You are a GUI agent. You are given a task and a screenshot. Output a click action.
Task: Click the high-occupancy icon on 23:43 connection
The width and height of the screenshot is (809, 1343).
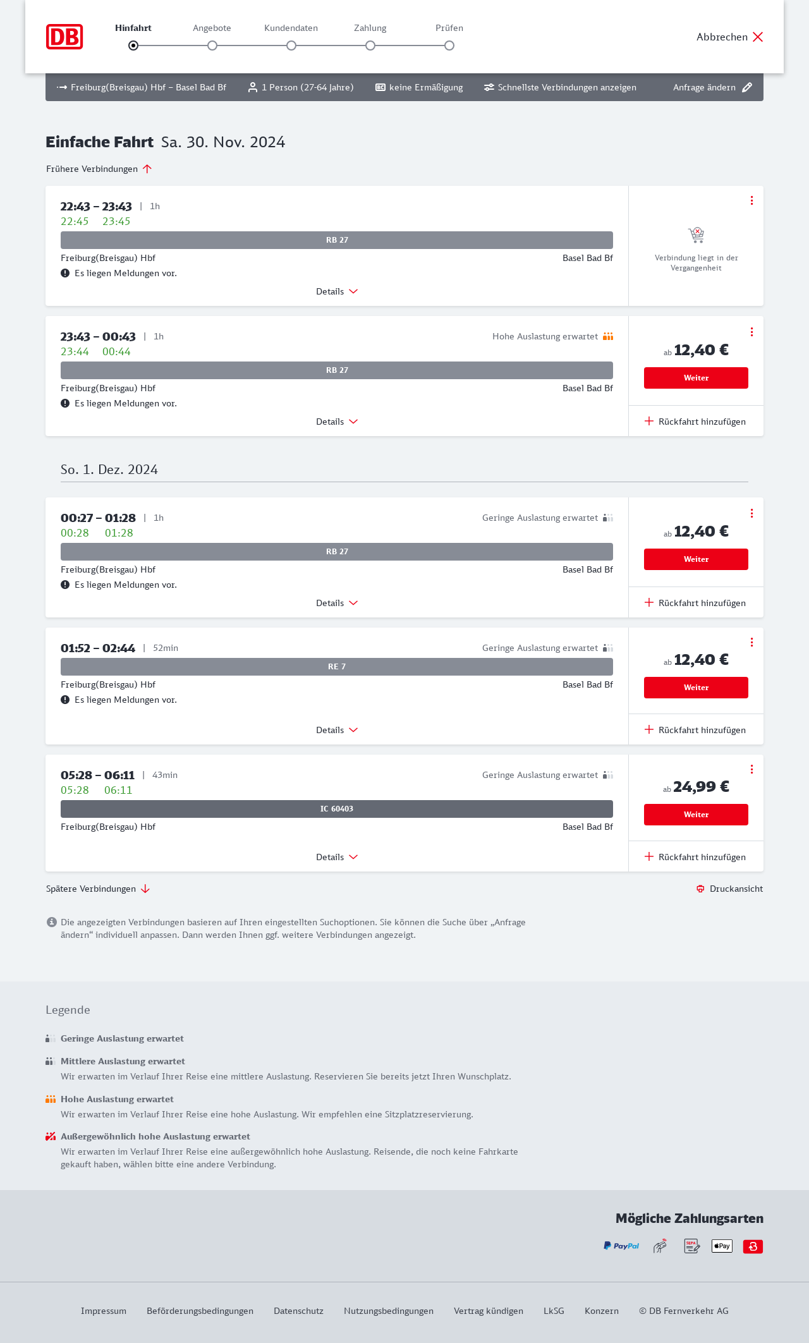point(608,336)
